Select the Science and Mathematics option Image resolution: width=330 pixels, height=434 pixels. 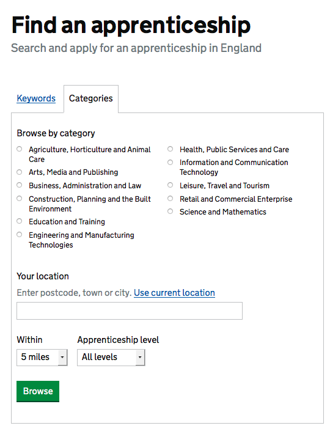click(170, 211)
